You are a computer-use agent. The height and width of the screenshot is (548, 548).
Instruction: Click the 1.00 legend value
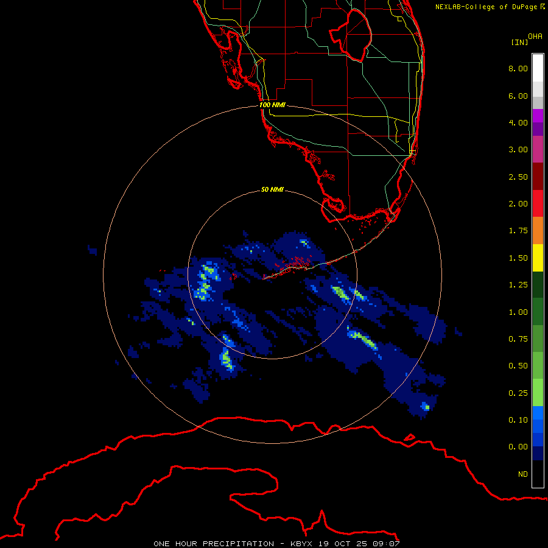518,312
